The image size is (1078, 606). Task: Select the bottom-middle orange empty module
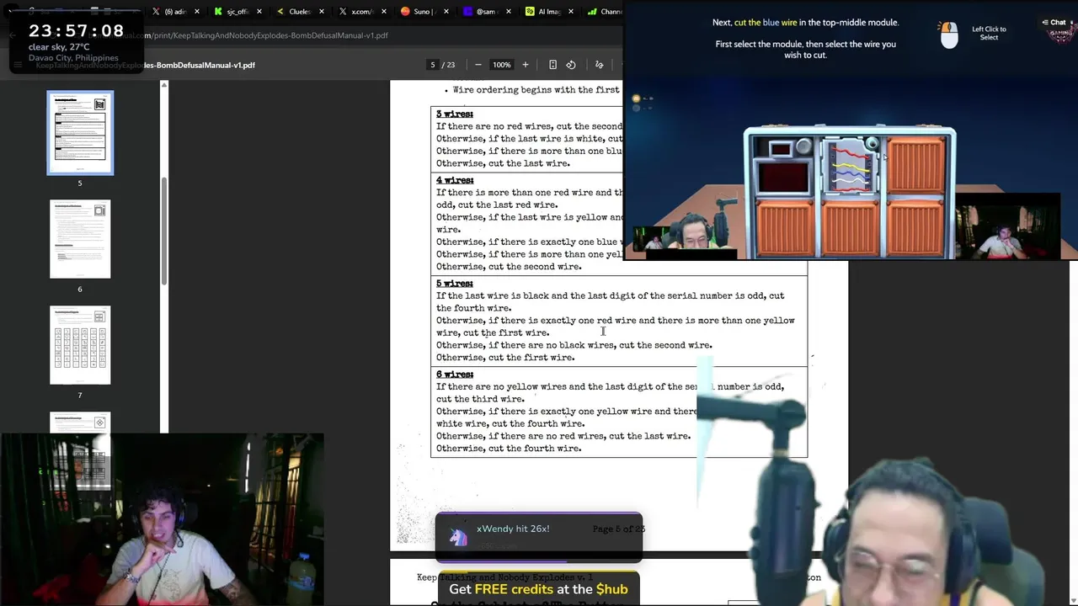click(x=850, y=227)
